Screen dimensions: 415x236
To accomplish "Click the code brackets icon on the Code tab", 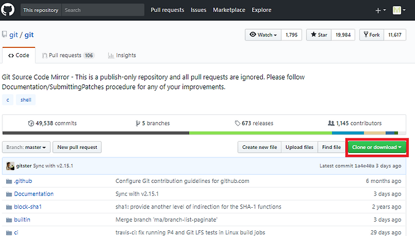I will [x=11, y=55].
